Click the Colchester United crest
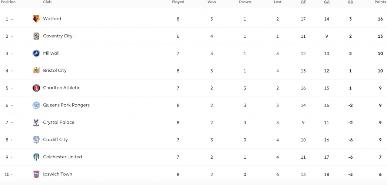The image size is (387, 185). pos(36,157)
